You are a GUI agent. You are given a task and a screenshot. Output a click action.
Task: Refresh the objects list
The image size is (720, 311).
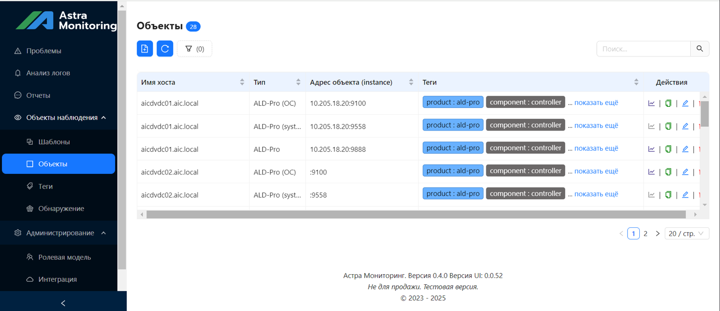[x=165, y=49]
